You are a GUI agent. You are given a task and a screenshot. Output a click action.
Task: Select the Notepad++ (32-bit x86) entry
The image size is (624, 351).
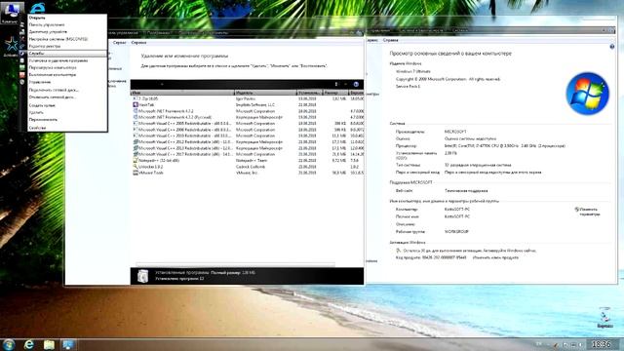tap(247, 160)
